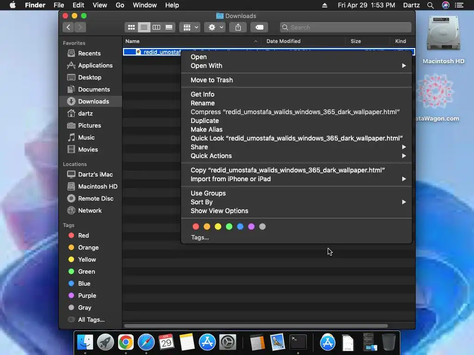This screenshot has width=474, height=355.
Task: Switch Finder to icon view
Action: click(131, 27)
